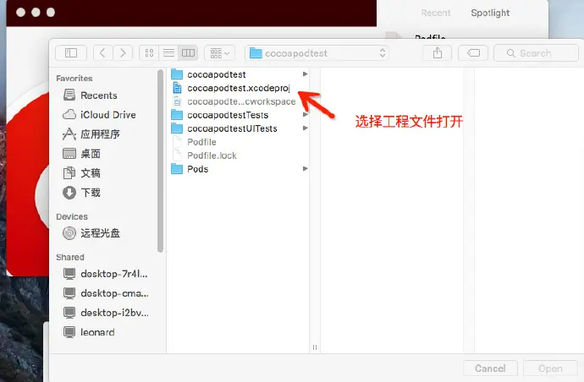This screenshot has width=584, height=382.
Task: Click the dimmed xcworkspace file
Action: (240, 101)
